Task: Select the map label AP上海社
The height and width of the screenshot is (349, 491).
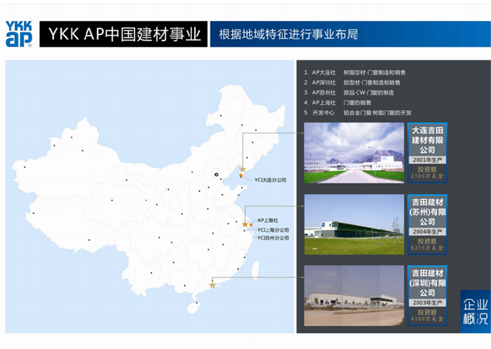Action: (268, 220)
